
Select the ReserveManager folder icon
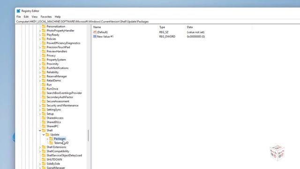[44, 76]
